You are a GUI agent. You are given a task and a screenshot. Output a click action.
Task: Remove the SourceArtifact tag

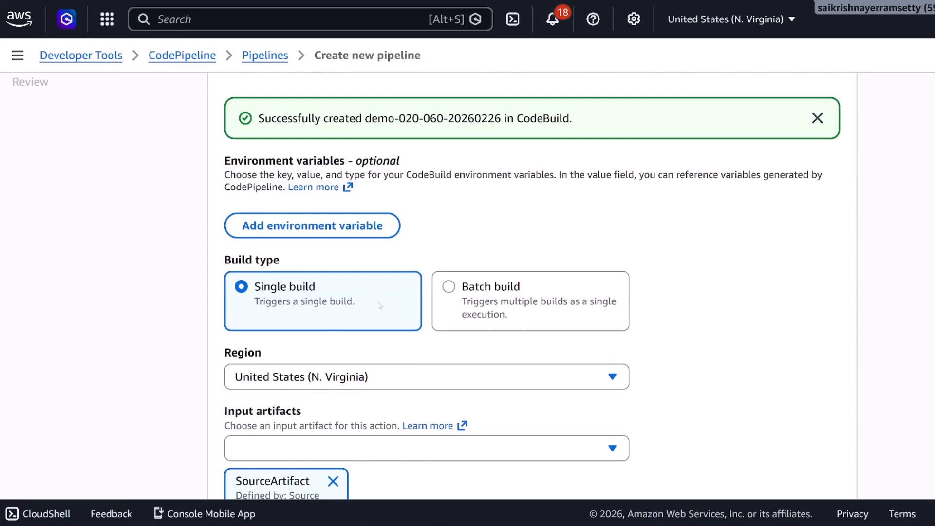333,481
